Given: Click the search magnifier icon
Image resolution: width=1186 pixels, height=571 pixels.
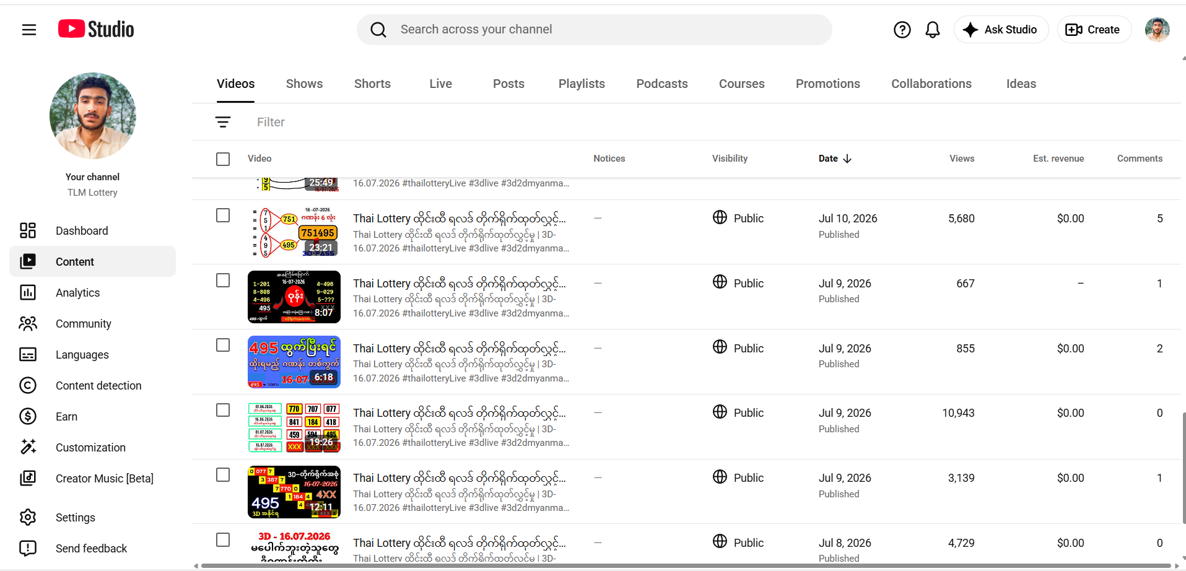Looking at the screenshot, I should 378,30.
